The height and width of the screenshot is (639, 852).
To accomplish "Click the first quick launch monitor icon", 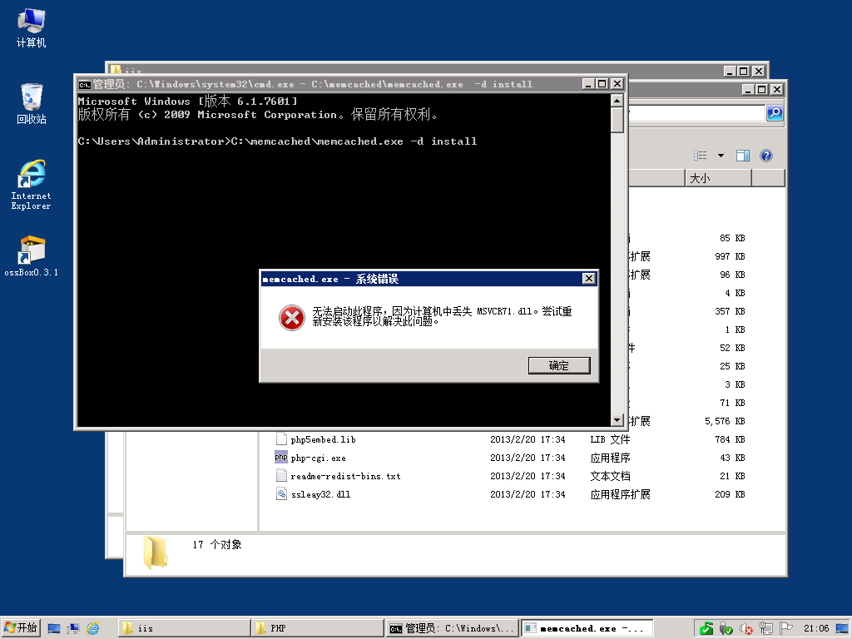I will point(54,629).
